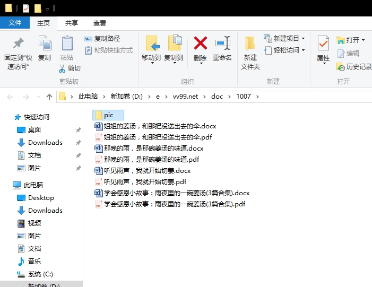Click Paste shortcut (粘贴快捷方式)
The image size is (372, 287).
point(109,50)
